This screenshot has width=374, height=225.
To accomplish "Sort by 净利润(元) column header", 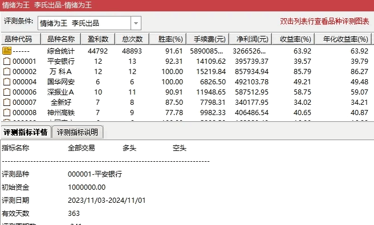I will [250, 39].
